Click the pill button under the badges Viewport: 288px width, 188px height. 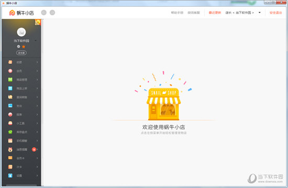[21, 53]
